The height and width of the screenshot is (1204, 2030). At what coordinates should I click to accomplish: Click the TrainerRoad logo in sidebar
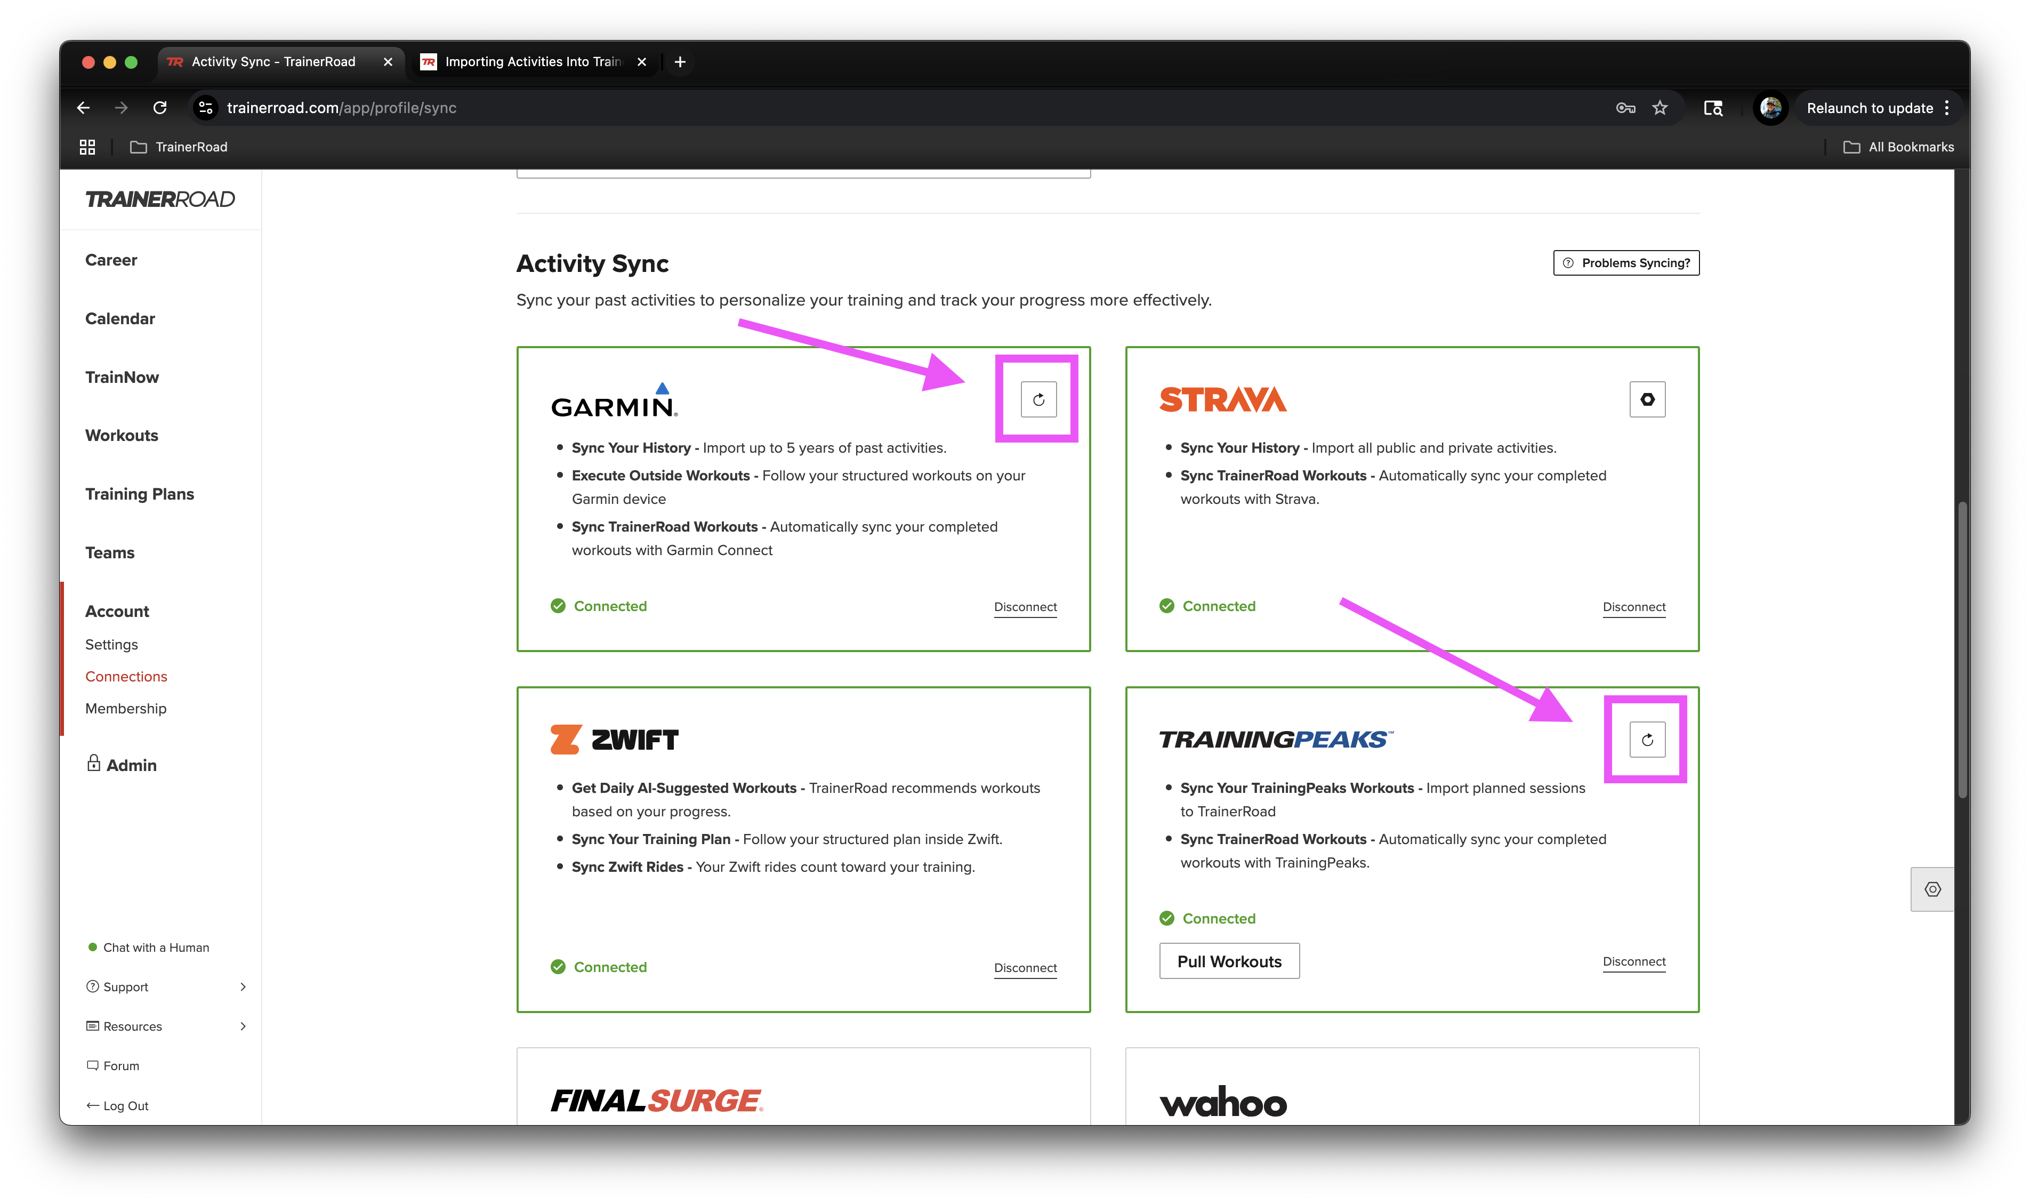pos(160,199)
